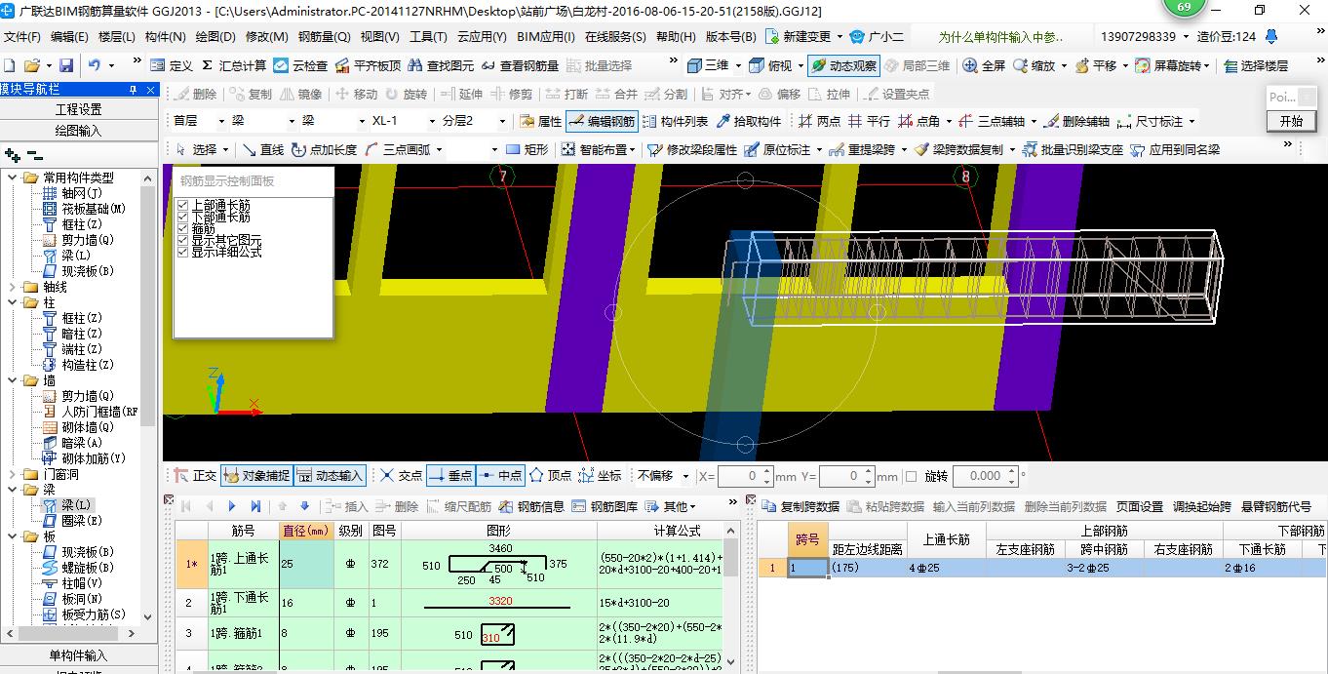The image size is (1328, 674).
Task: Open the BIM应用(I) menu
Action: (546, 37)
